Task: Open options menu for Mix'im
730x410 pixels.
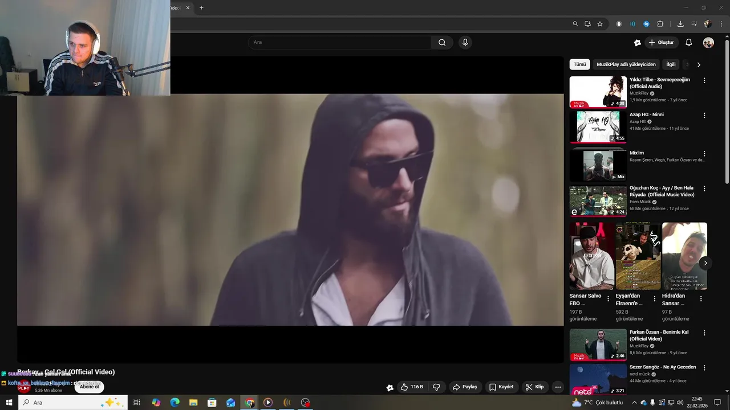Action: tap(704, 154)
